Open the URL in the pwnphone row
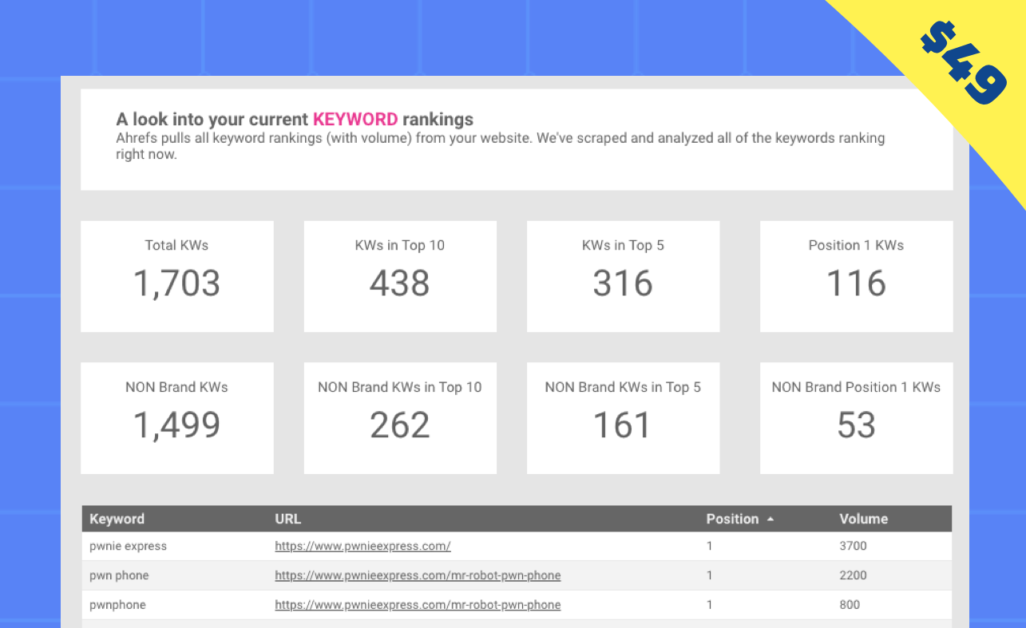1026x628 pixels. click(x=418, y=605)
